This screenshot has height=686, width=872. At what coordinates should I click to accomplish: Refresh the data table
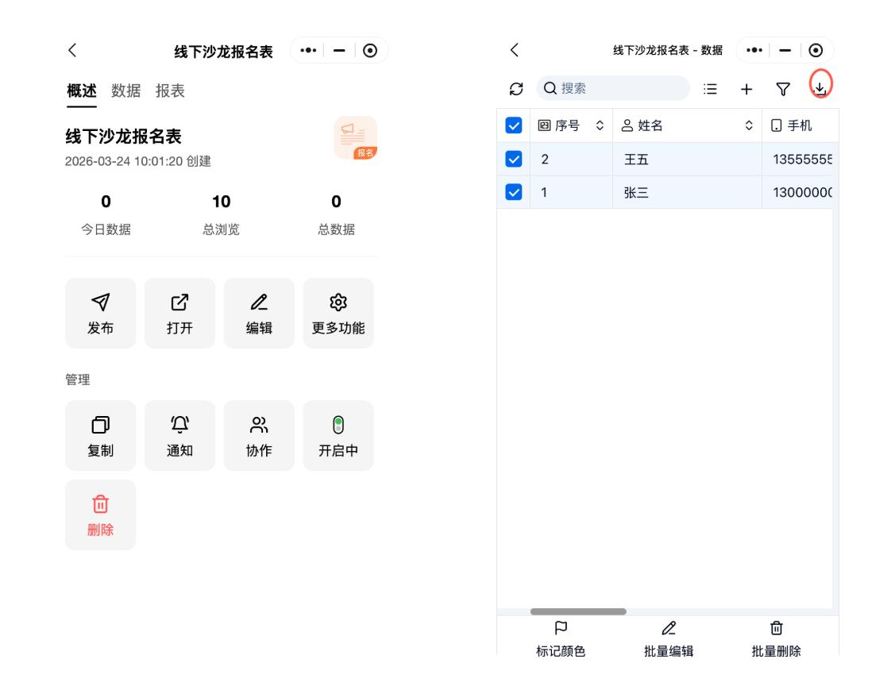(515, 89)
